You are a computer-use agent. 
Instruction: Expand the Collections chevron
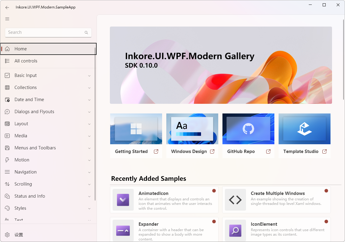click(89, 88)
